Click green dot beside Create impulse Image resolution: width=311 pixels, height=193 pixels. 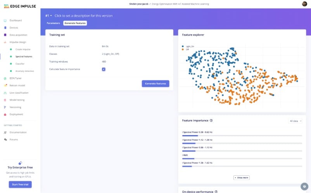click(11, 49)
